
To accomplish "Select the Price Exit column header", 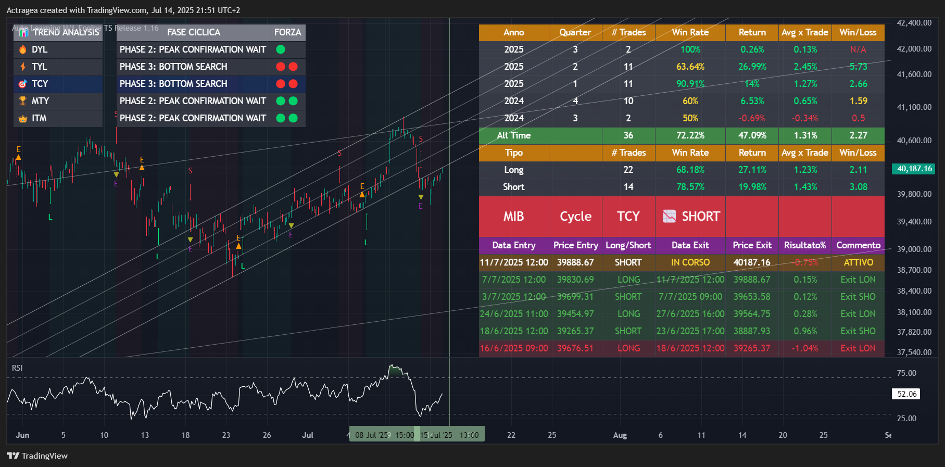I will pyautogui.click(x=752, y=245).
